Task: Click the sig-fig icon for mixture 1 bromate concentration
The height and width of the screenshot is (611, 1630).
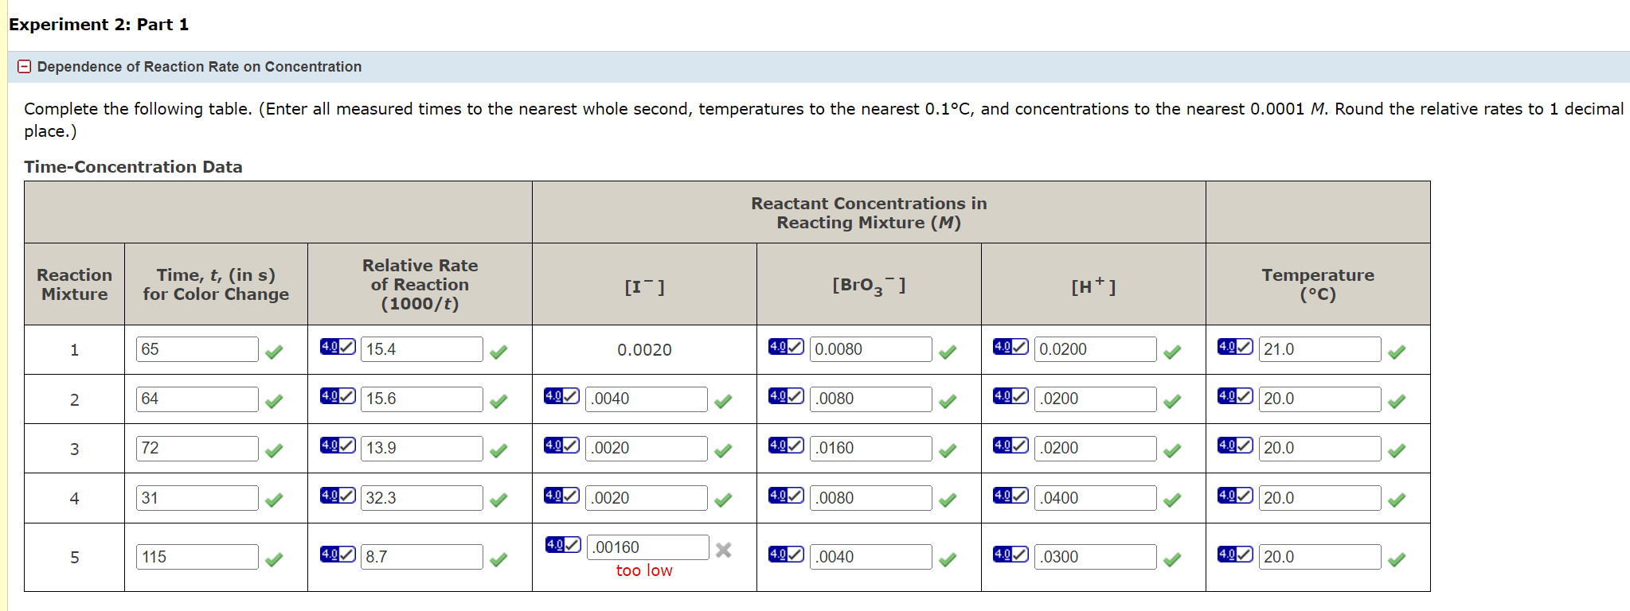Action: tap(786, 347)
